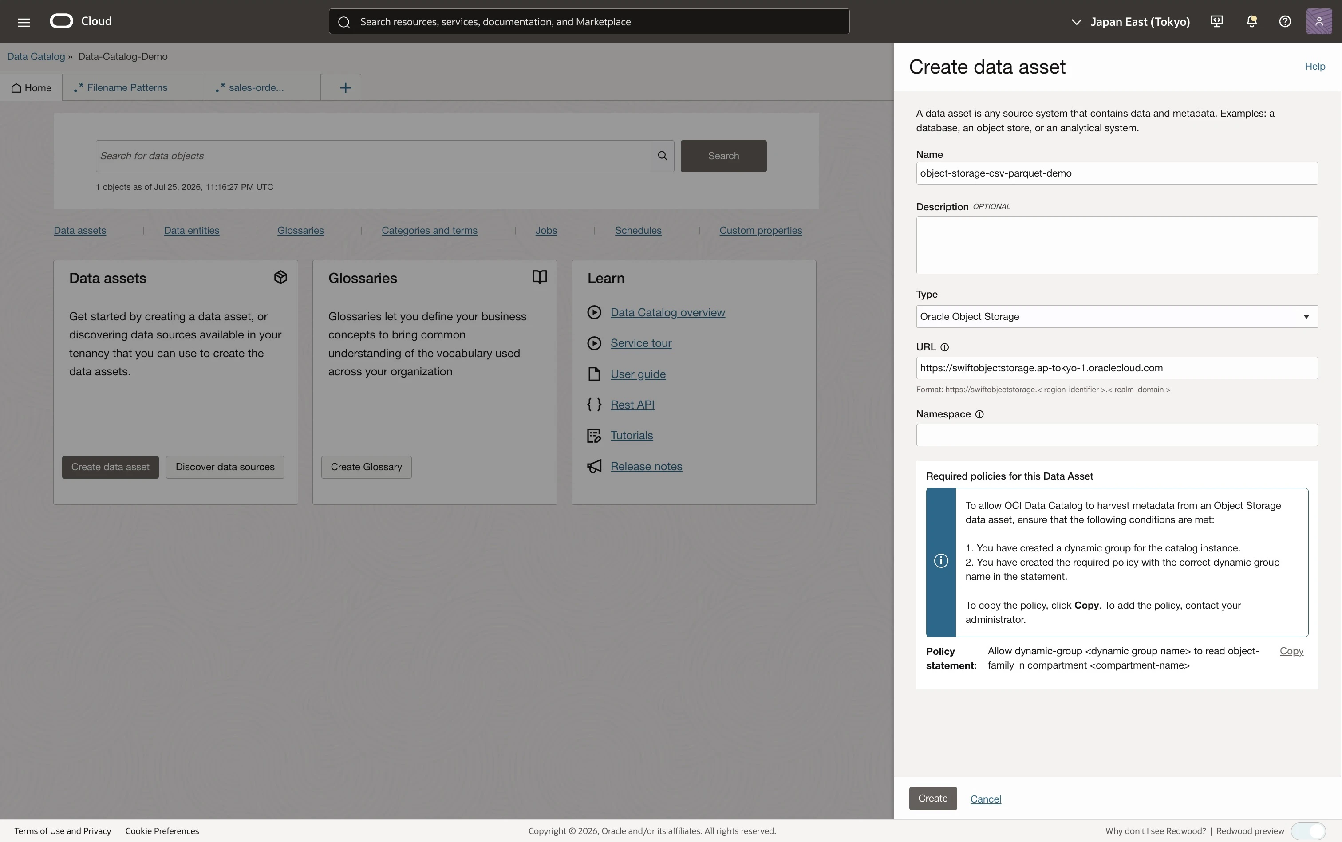Click the info icon in required policies notice
This screenshot has width=1342, height=842.
point(941,561)
